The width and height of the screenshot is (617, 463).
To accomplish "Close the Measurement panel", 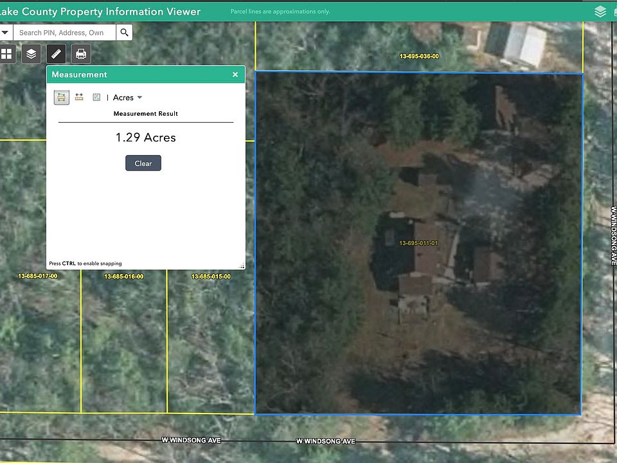I will [x=235, y=75].
